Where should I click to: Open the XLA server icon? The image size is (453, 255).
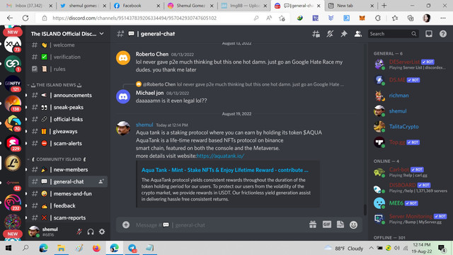point(13,45)
